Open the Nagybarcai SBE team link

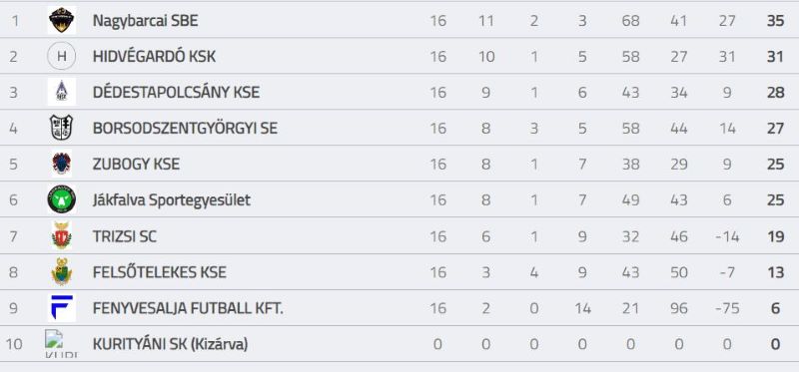coord(145,20)
